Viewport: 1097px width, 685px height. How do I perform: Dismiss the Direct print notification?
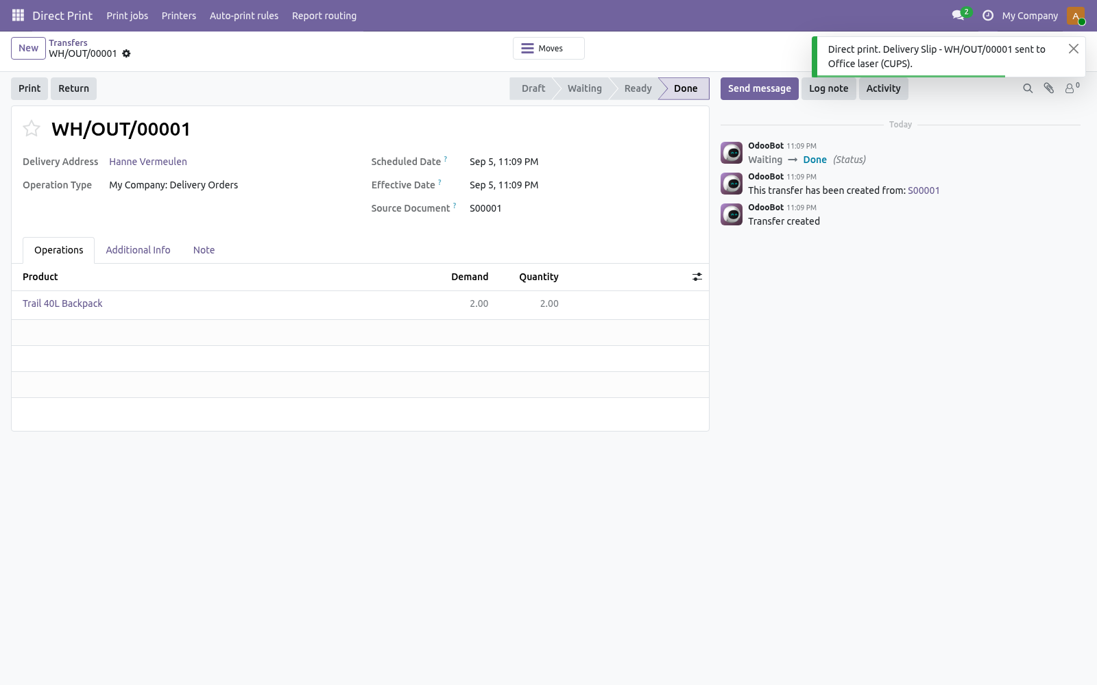[x=1074, y=49]
